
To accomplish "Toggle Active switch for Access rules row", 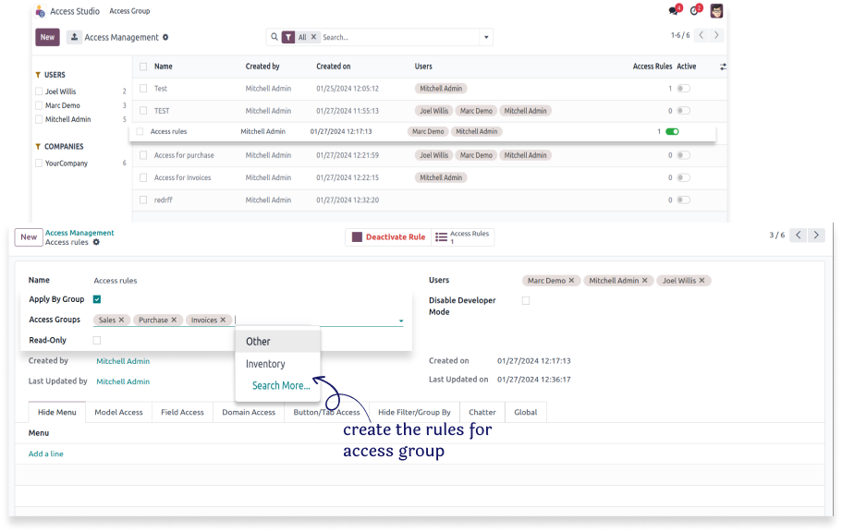I will tap(672, 132).
